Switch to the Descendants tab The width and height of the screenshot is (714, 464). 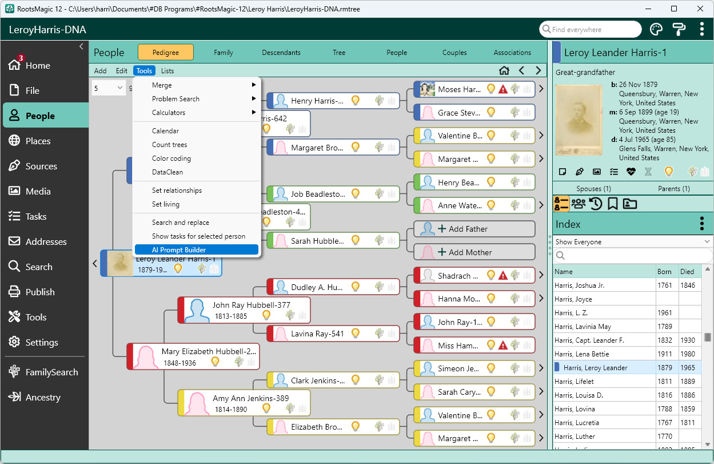281,53
